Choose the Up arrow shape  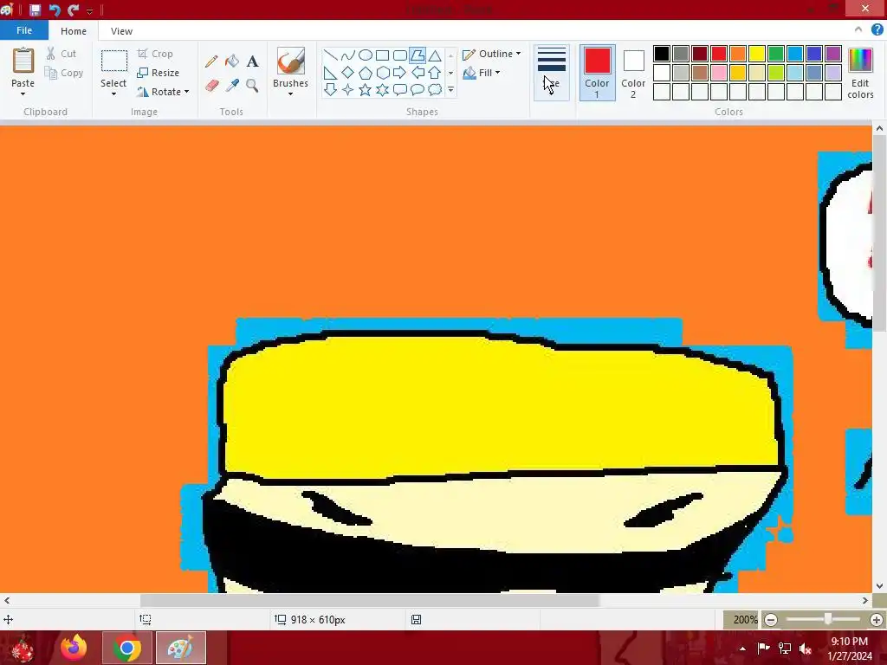pos(435,73)
